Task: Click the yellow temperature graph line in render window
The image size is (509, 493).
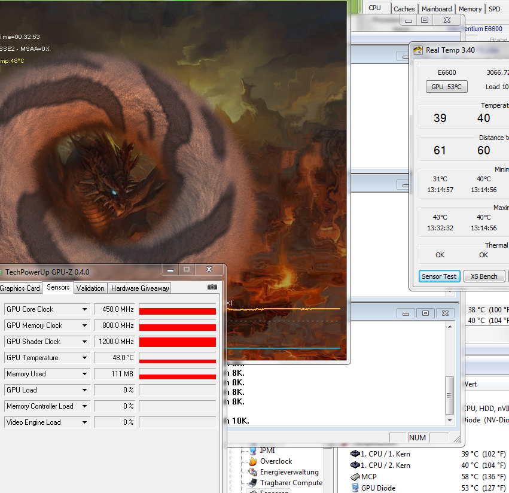Action: 284,309
